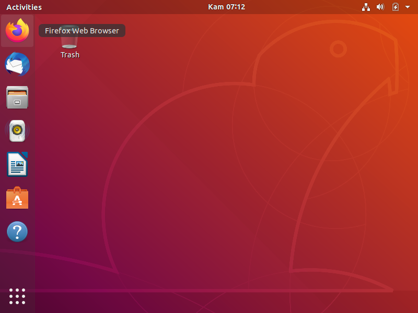The height and width of the screenshot is (313, 418).
Task: Expand the system menu arrow
Action: (408, 7)
